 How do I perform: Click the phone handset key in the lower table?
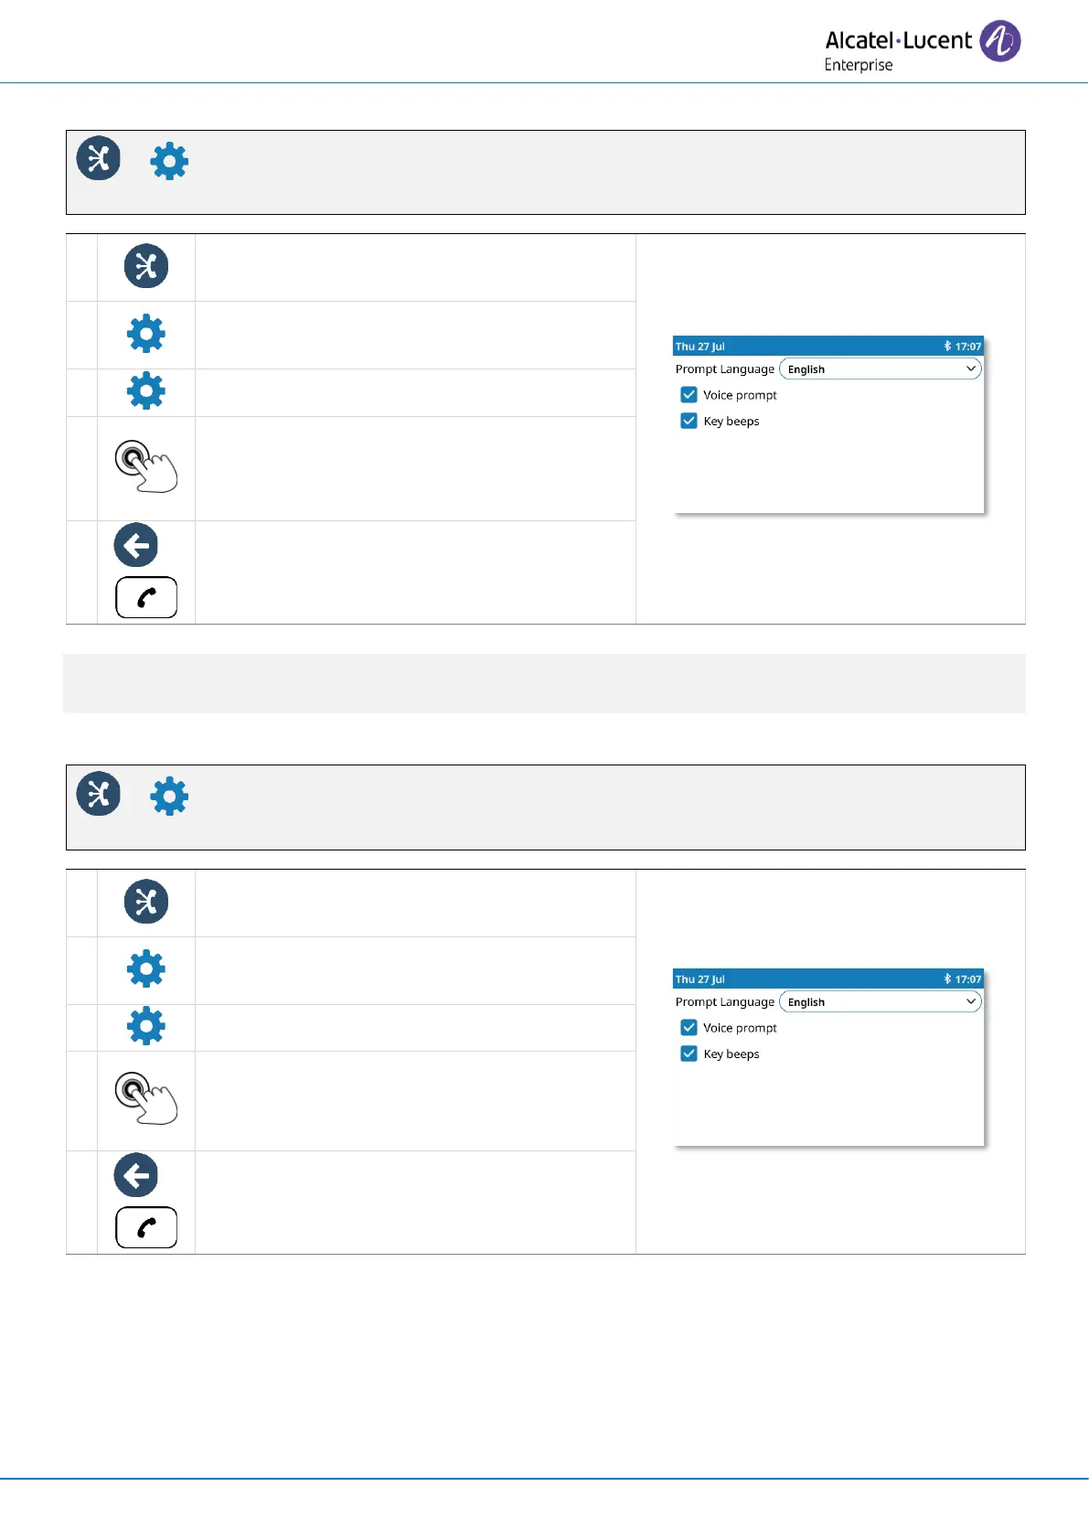coord(146,1227)
